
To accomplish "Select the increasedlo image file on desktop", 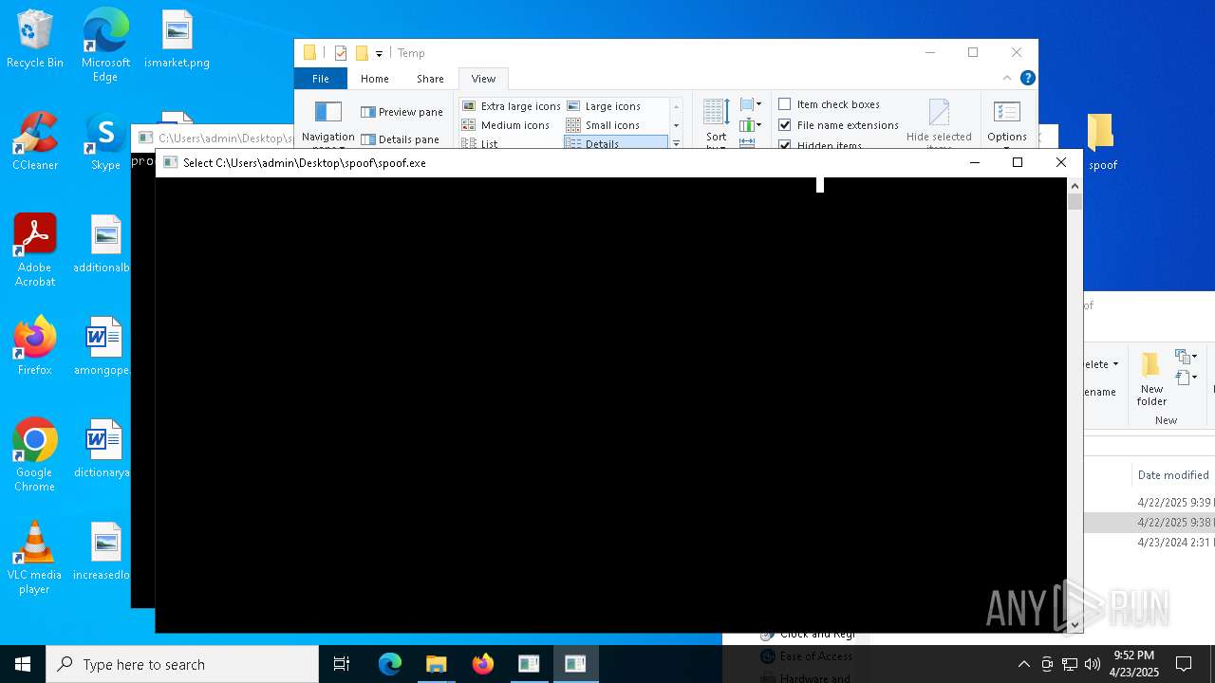I will click(x=103, y=552).
